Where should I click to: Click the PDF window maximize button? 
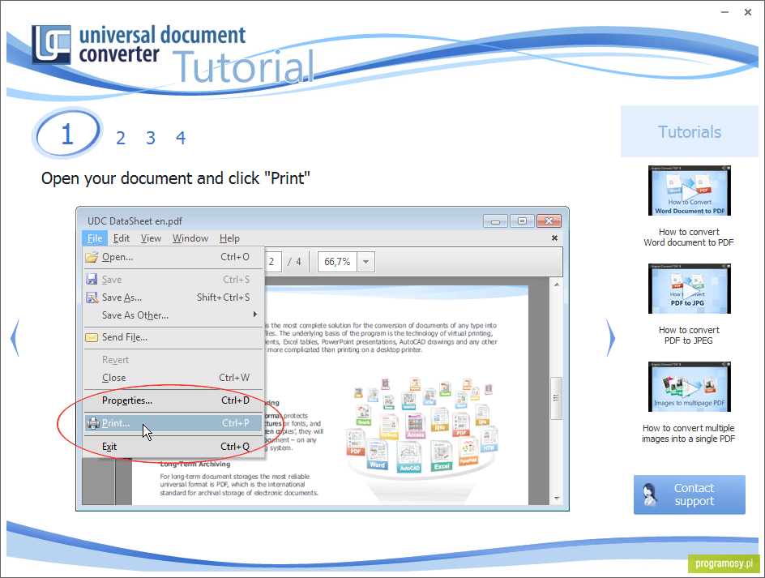(x=522, y=221)
